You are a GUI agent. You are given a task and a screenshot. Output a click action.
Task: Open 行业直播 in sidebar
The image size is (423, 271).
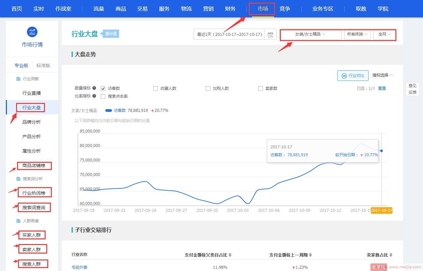[32, 93]
